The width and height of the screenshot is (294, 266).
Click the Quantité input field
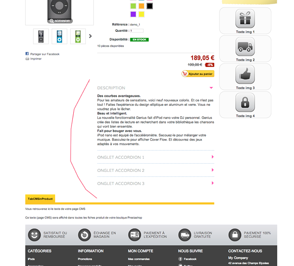137,31
